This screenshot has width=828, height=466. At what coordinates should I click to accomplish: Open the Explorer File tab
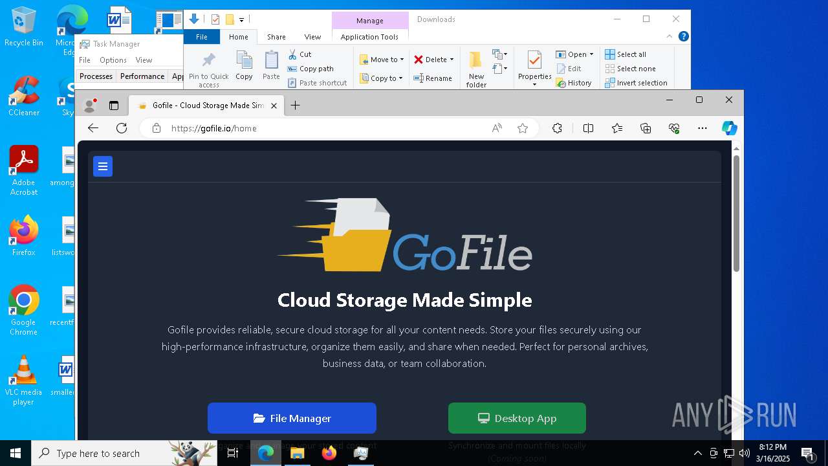(202, 37)
